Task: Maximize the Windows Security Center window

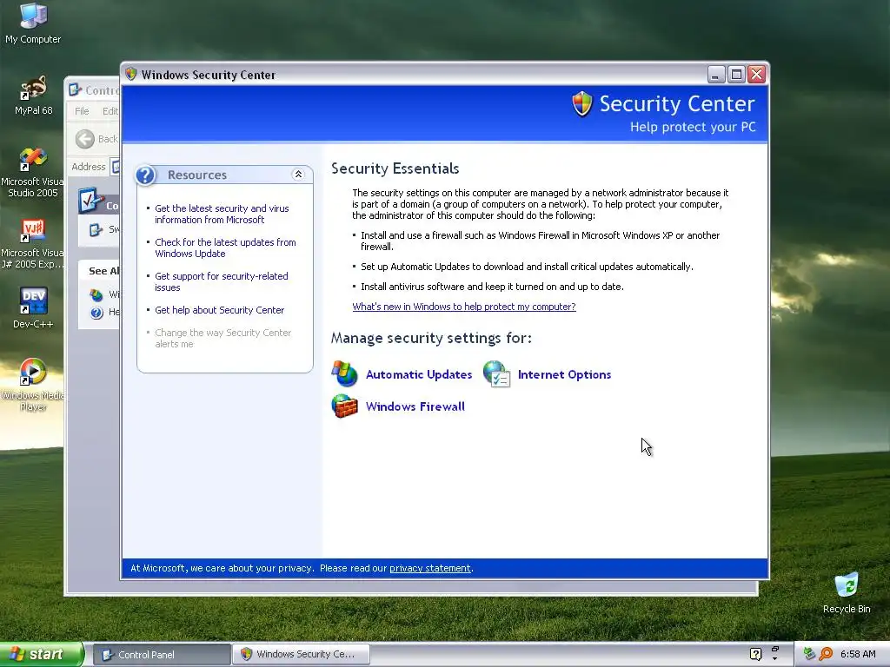Action: tap(736, 75)
